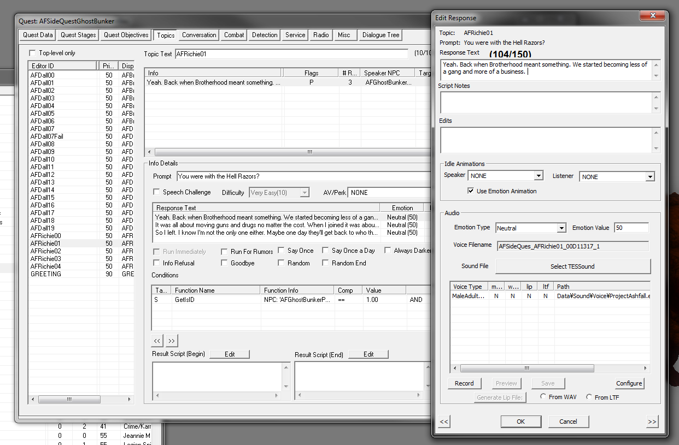Click the Topic Text field
This screenshot has height=445, width=679.
291,54
